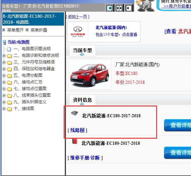The image size is (191, 176).
Task: Click the right-arrow panel expand toolbar icon
Action: pos(110,8)
